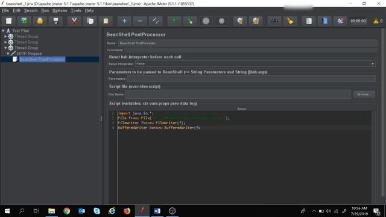The width and height of the screenshot is (386, 217).
Task: Open Search with the binoculars icon
Action: 274,21
